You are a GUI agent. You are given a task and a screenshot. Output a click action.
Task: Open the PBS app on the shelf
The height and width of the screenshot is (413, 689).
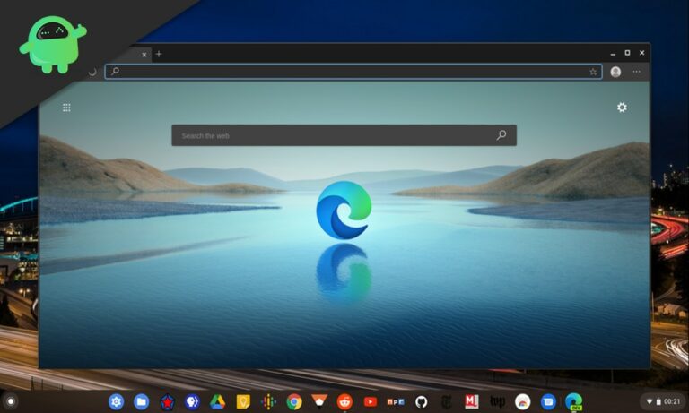pos(192,401)
